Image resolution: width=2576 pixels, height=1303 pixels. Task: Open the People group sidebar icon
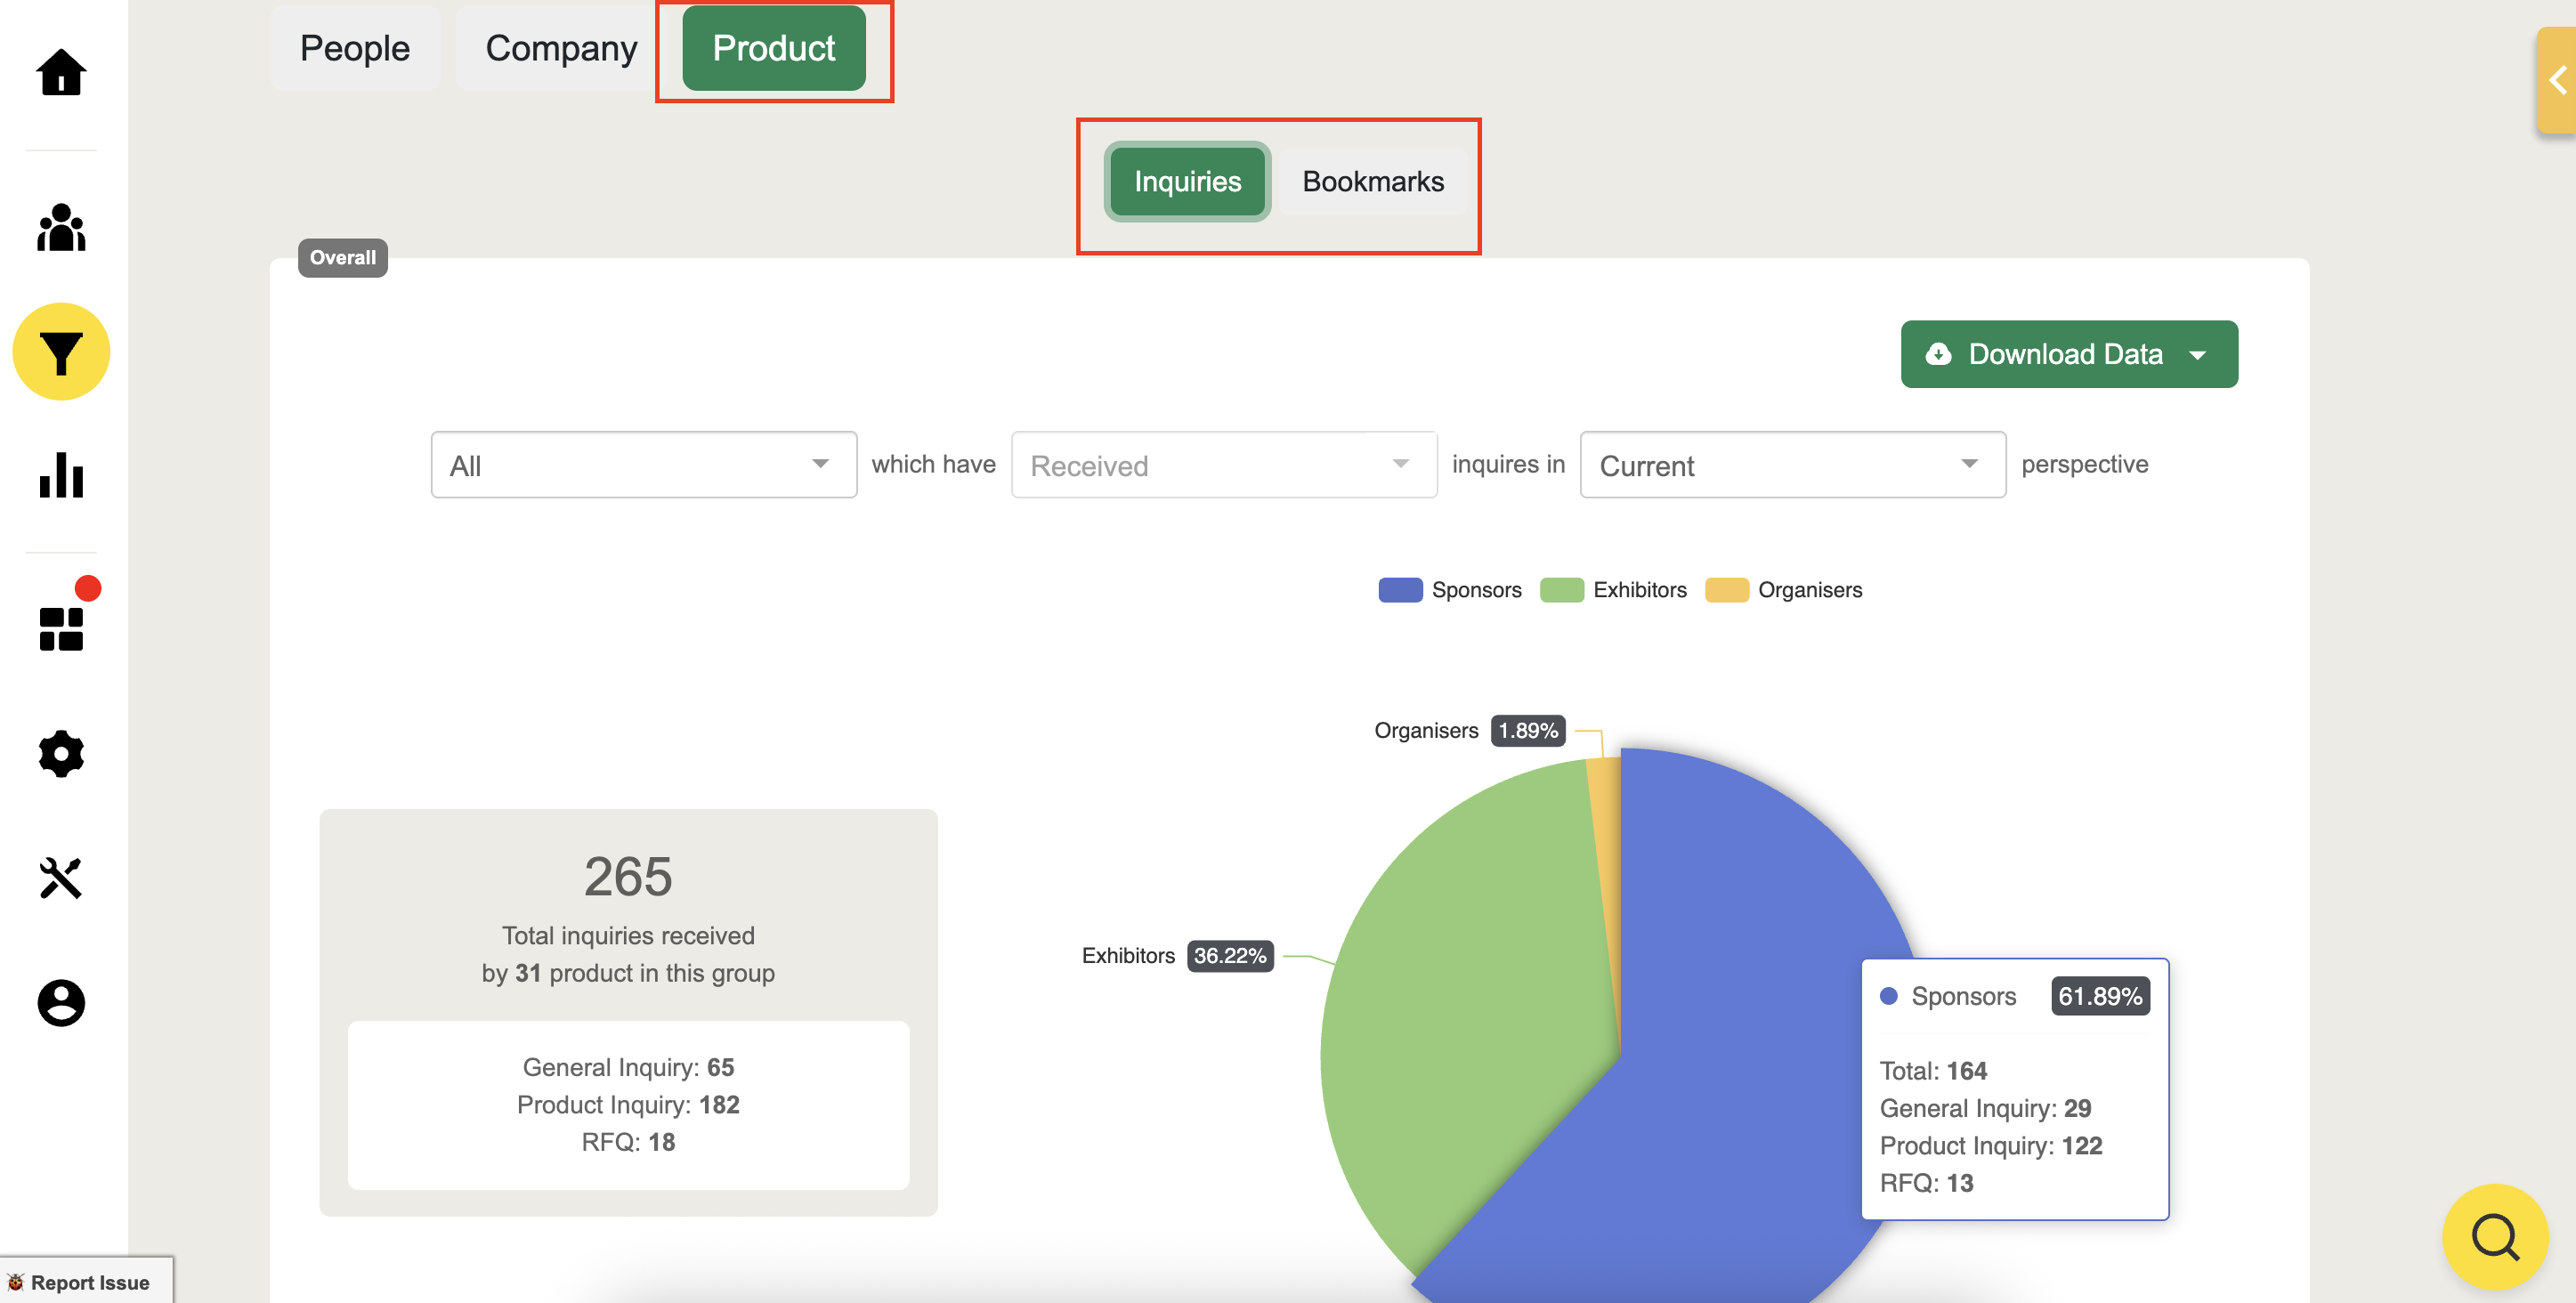pos(61,228)
